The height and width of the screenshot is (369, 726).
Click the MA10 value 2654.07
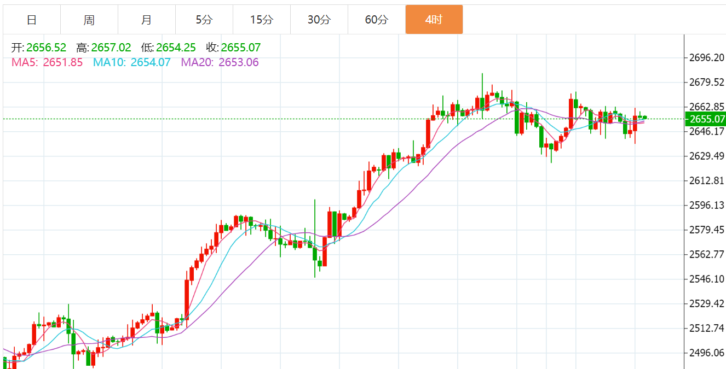tap(151, 62)
